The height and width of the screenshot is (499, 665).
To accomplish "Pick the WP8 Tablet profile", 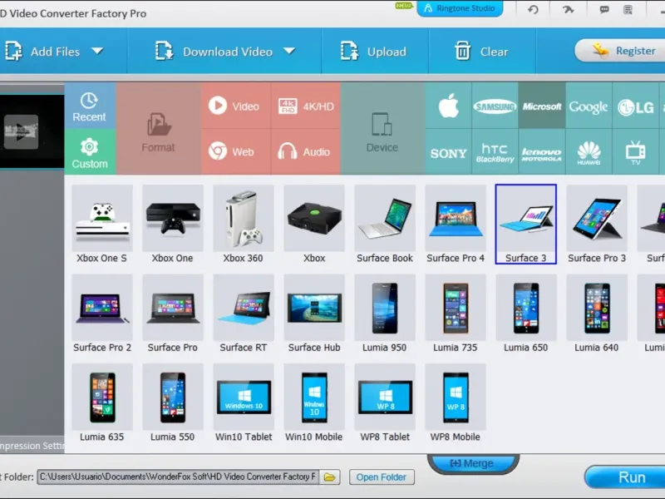I will pos(385,403).
